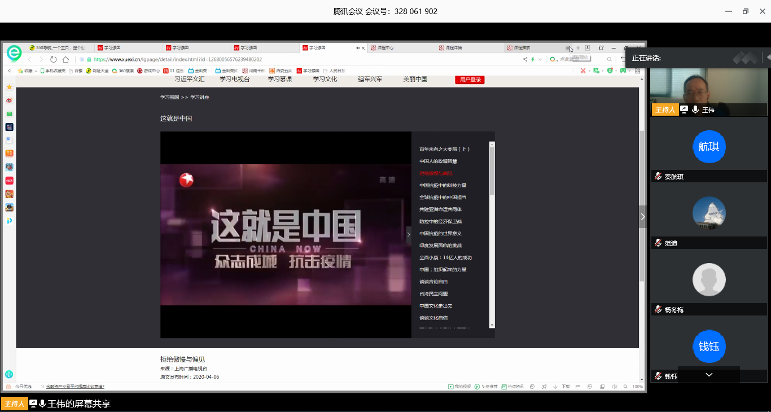The width and height of the screenshot is (771, 412).
Task: Close the active 学习强国 tab
Action: point(363,48)
